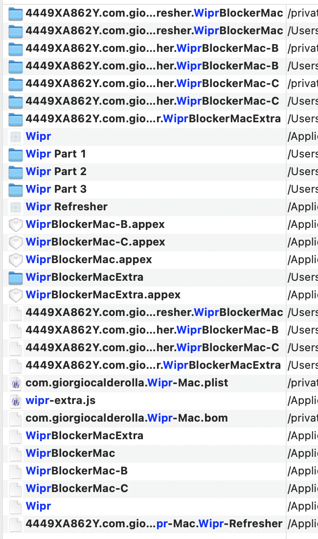Click the shield icon of WiprBlockerMac.appex
This screenshot has height=539, width=318.
16,260
